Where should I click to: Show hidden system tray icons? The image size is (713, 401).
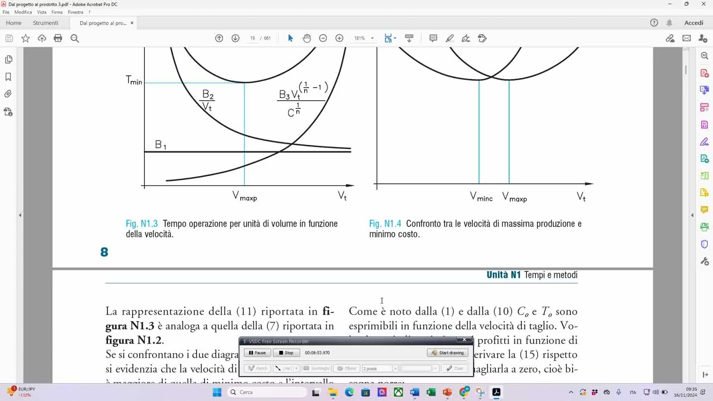click(570, 392)
